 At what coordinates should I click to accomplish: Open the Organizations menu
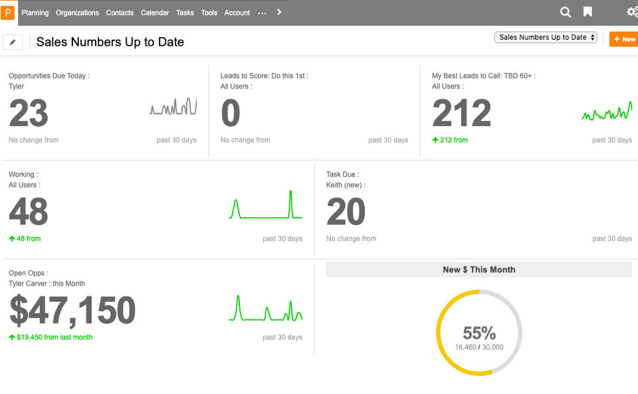pyautogui.click(x=77, y=13)
